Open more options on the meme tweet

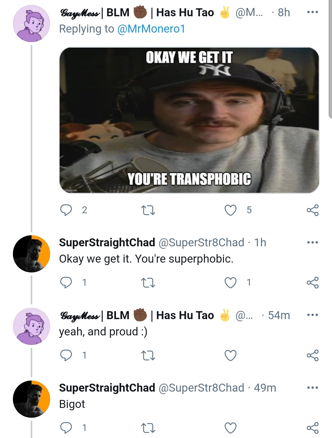(x=313, y=12)
